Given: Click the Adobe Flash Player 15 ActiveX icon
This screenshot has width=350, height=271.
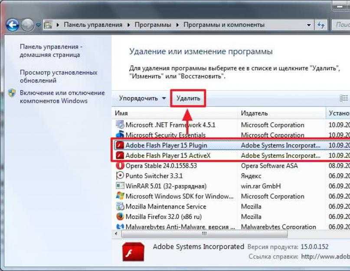Looking at the screenshot, I should 120,155.
